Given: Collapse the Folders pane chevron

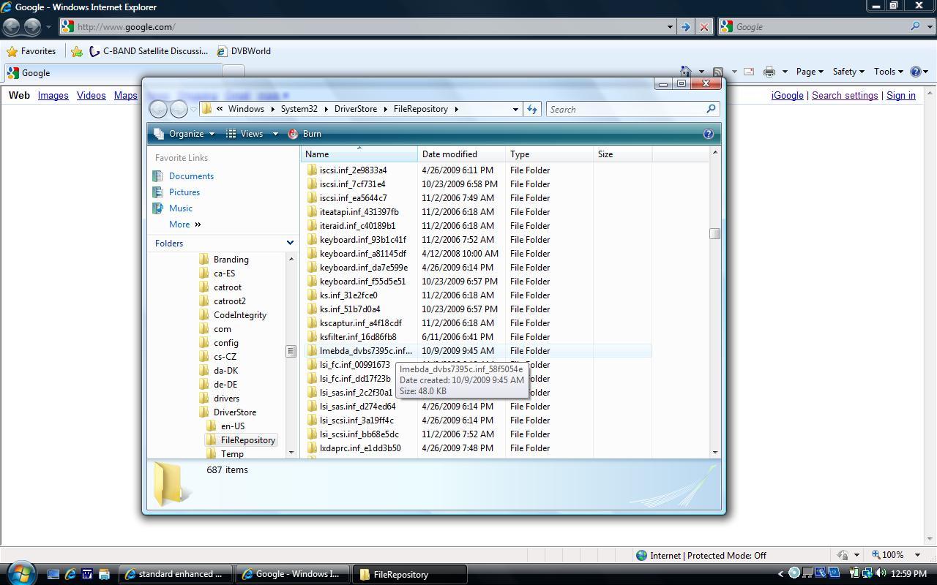Looking at the screenshot, I should click(x=290, y=243).
